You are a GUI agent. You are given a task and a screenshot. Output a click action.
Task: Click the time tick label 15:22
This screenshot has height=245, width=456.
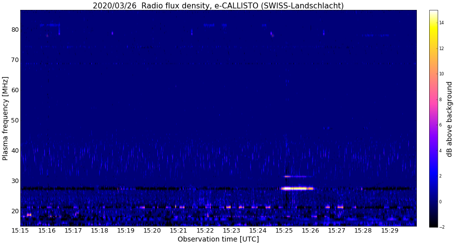tap(205, 231)
